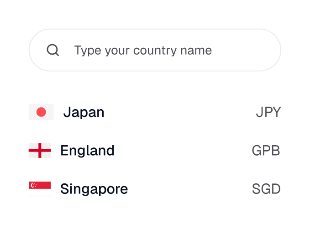The width and height of the screenshot is (310, 233).
Task: Click the Japan flag icon
Action: coord(41,112)
